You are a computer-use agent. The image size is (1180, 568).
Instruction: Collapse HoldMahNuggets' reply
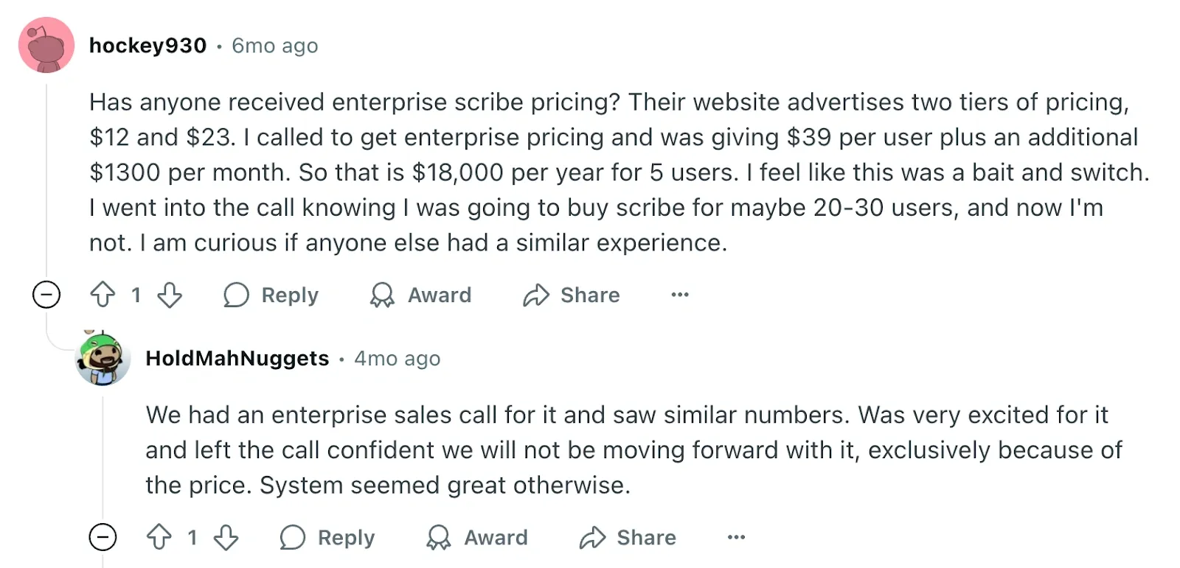tap(103, 537)
